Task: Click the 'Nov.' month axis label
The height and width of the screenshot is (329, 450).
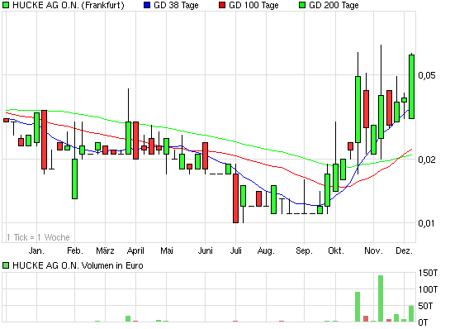Action: click(373, 250)
